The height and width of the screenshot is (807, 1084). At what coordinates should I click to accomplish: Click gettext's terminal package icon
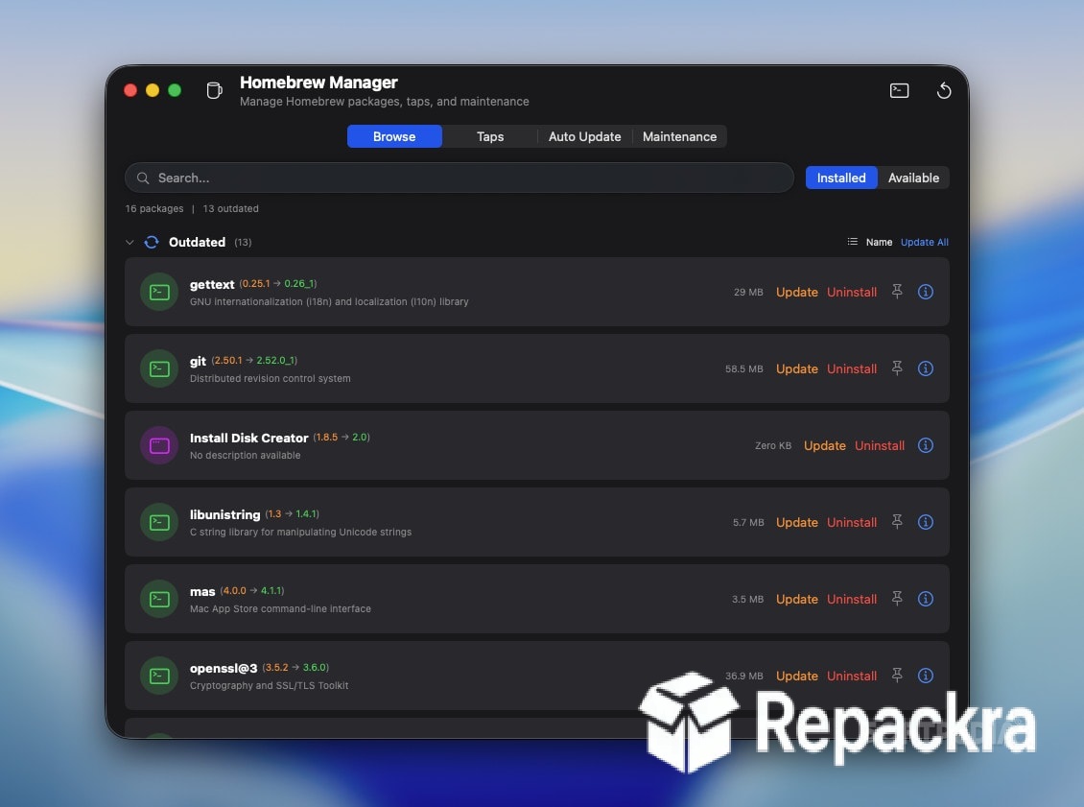[159, 292]
